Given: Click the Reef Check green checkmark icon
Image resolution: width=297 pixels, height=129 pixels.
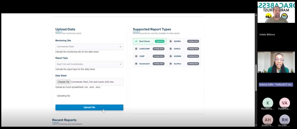Looking at the screenshot, I should pos(136,41).
